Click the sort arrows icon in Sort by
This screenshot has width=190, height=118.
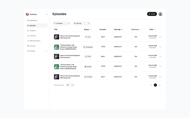75,23
